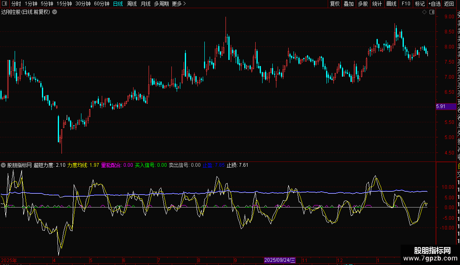Open 画线 drawing tools
The height and width of the screenshot is (265, 460).
click(x=391, y=4)
